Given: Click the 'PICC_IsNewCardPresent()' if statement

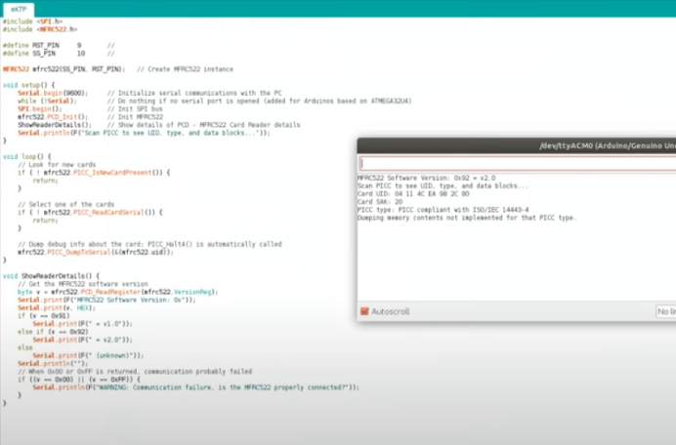Looking at the screenshot, I should (x=94, y=173).
